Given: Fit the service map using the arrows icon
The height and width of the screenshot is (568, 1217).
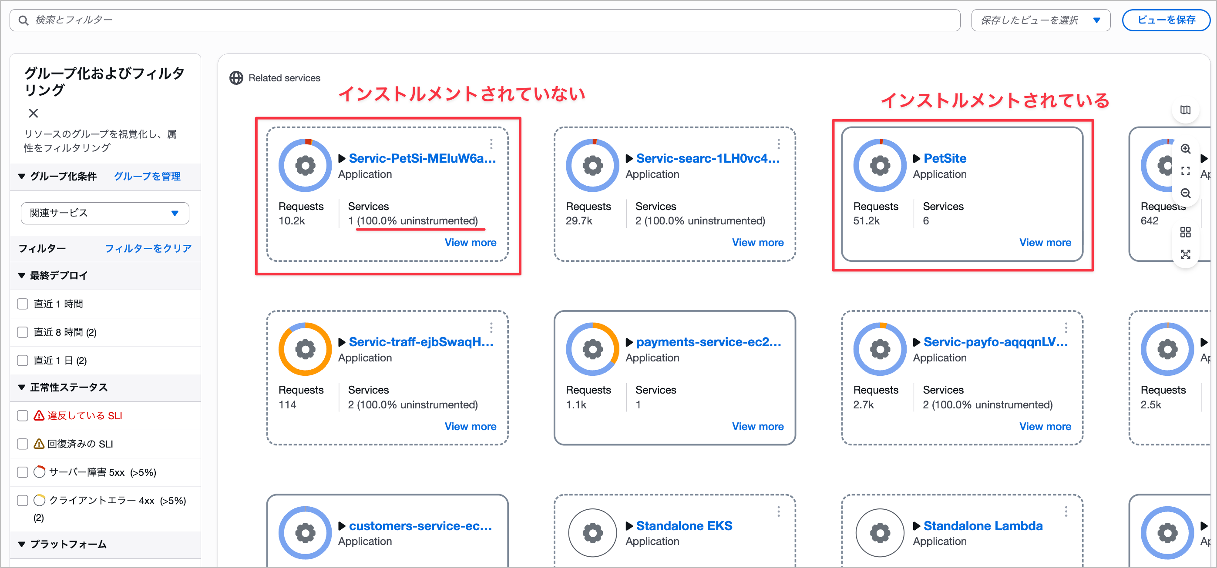Looking at the screenshot, I should point(1186,254).
